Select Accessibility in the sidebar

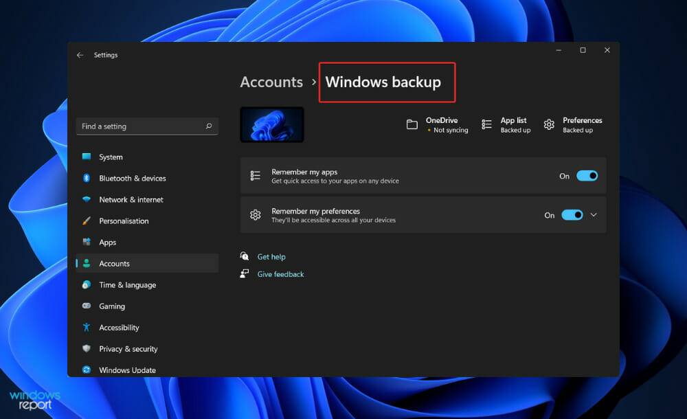coord(117,327)
